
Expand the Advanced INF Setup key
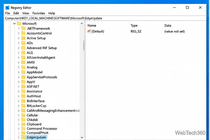tap(19, 48)
